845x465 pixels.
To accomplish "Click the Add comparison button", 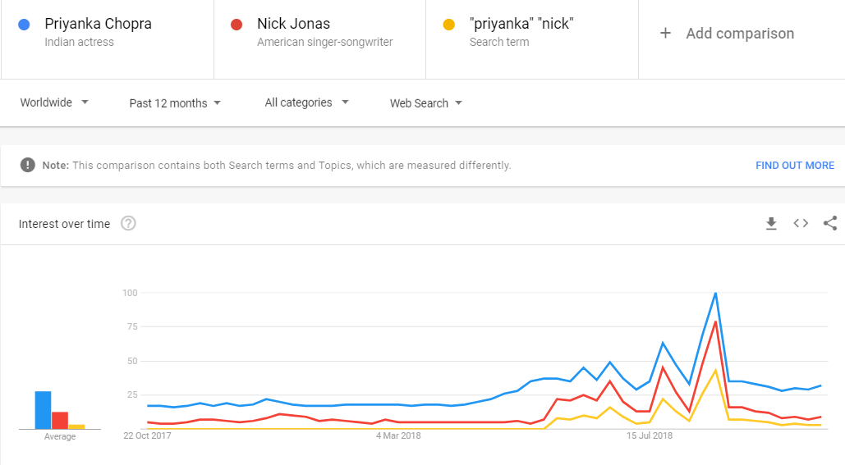I will coord(739,34).
